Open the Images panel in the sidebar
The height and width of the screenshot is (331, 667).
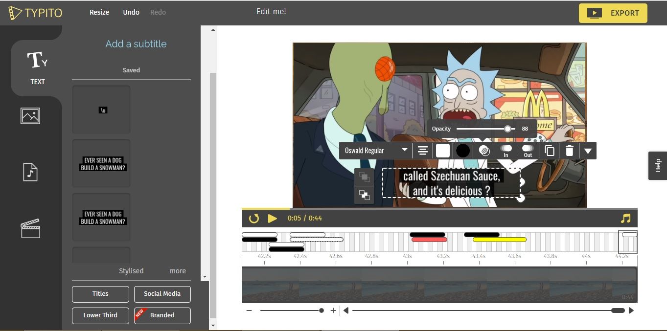pyautogui.click(x=30, y=116)
